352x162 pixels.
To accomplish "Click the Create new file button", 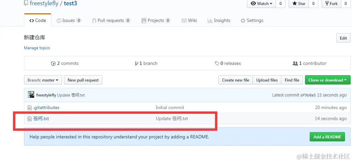I will [235, 80].
